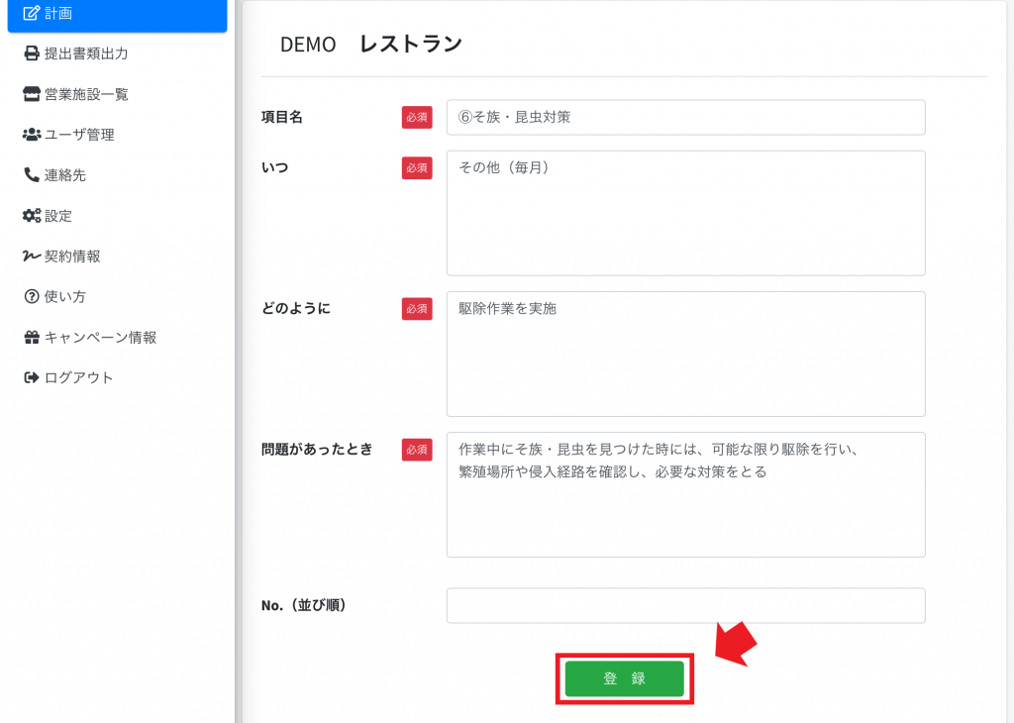Screen dimensions: 1014x723
Task: Click the どのように field label
Action: point(296,308)
